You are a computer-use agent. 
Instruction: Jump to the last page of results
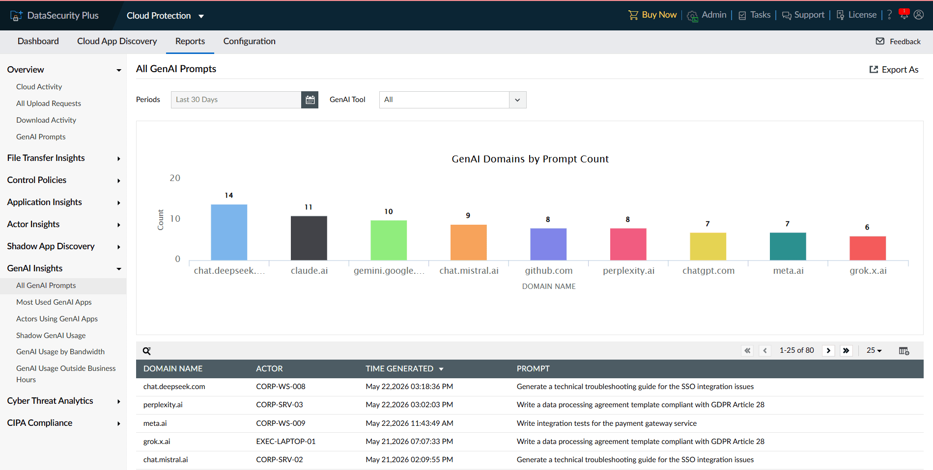(x=846, y=351)
